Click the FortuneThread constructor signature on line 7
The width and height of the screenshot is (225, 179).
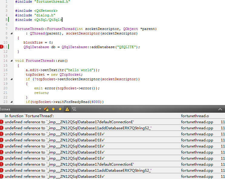[x=86, y=29]
